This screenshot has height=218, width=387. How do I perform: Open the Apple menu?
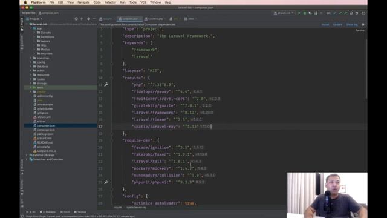(x=25, y=2)
